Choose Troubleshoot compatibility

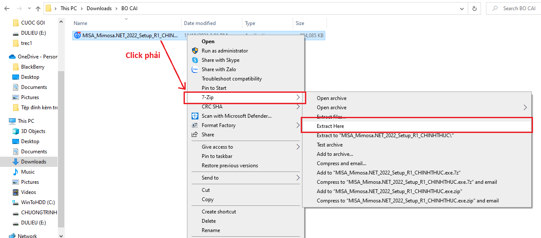pos(232,79)
